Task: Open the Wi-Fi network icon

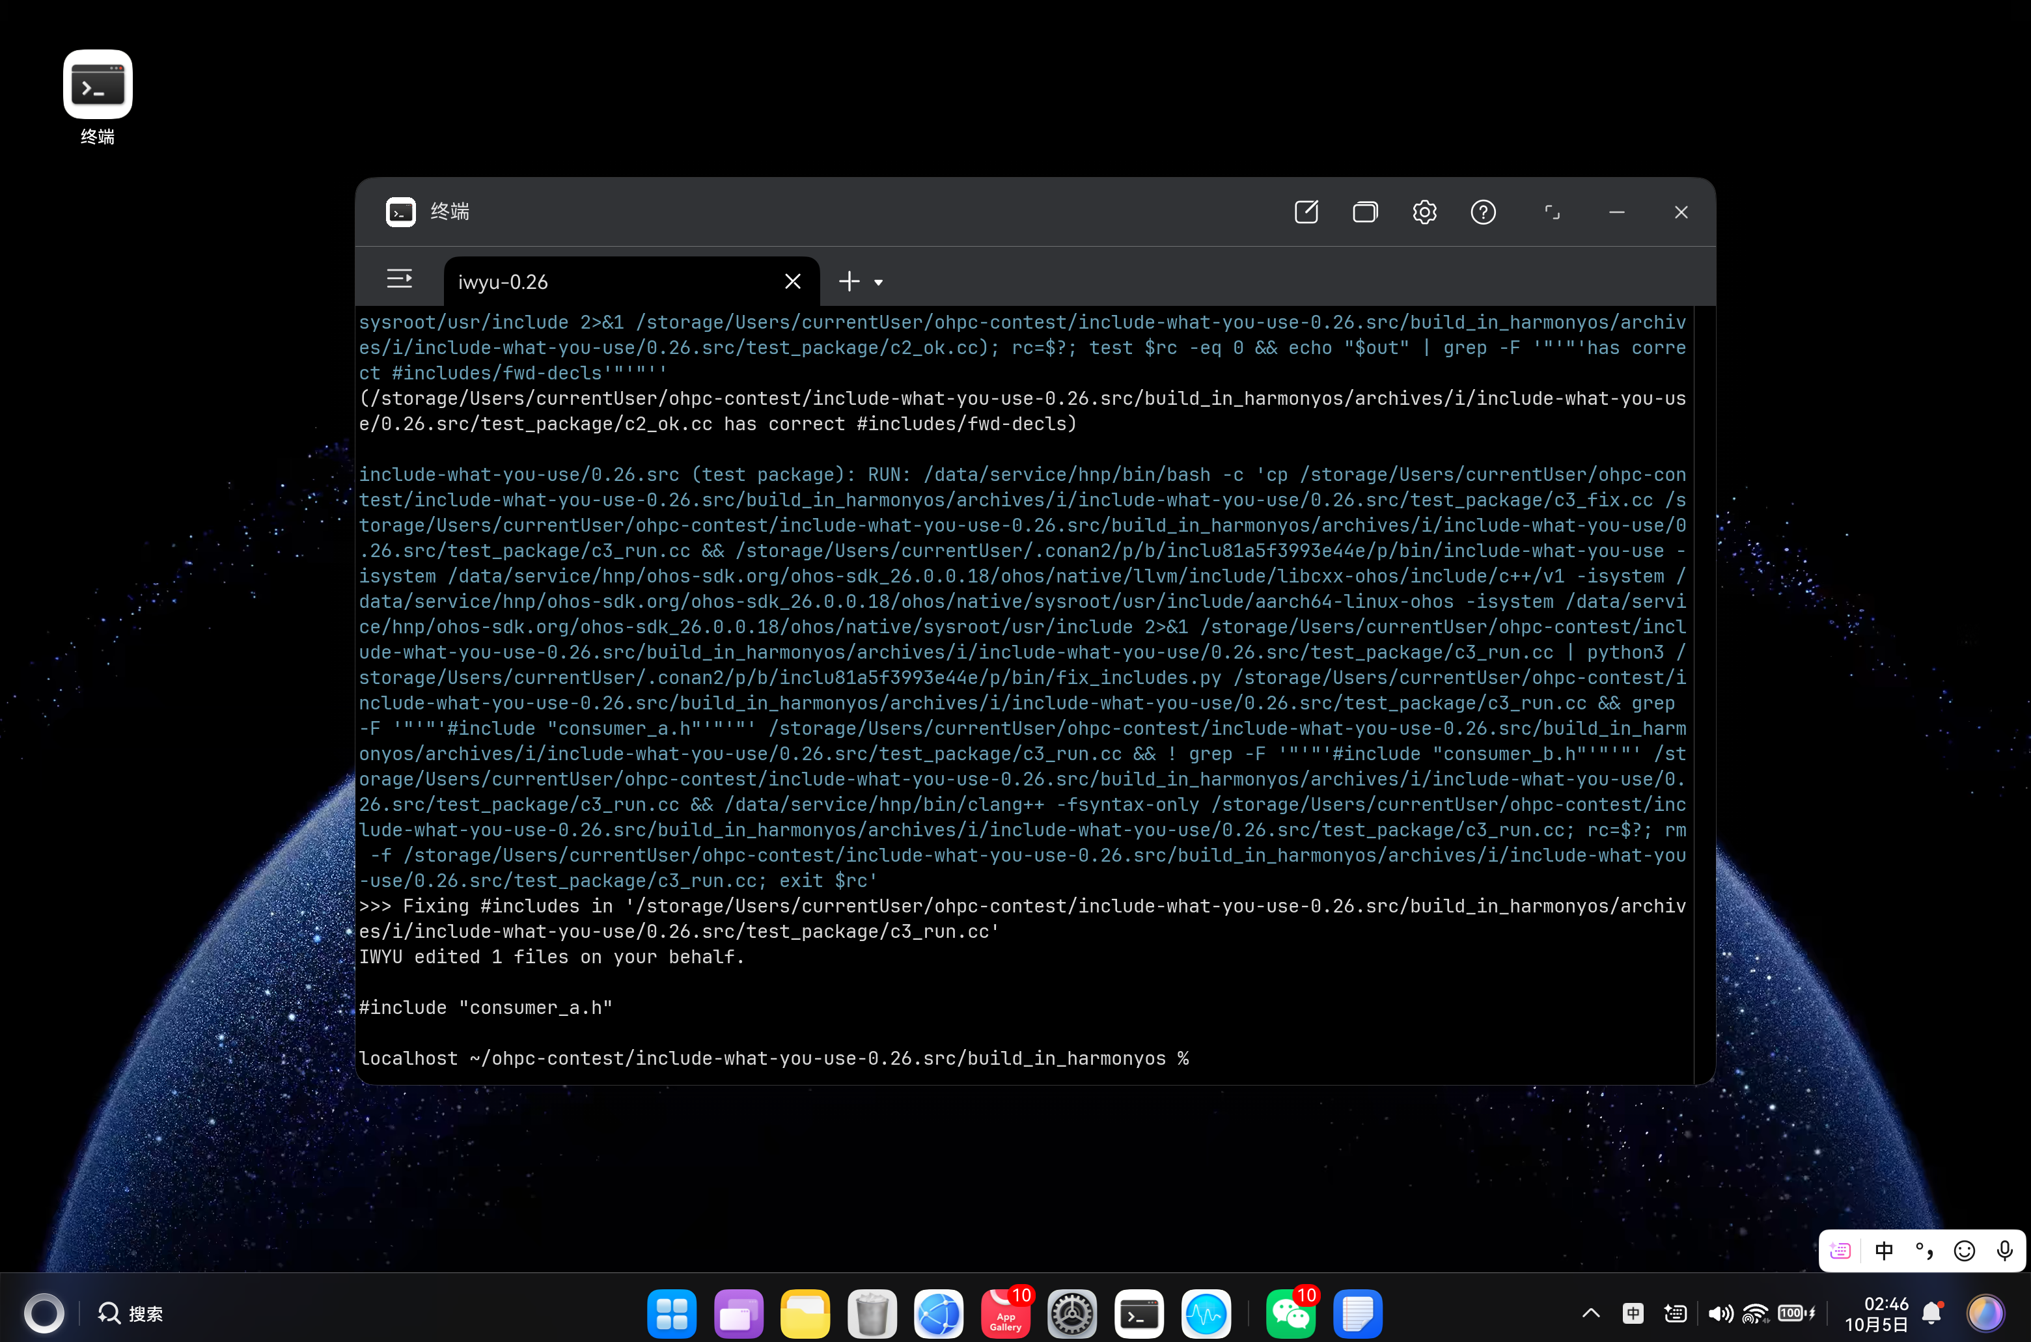Action: click(x=1756, y=1313)
